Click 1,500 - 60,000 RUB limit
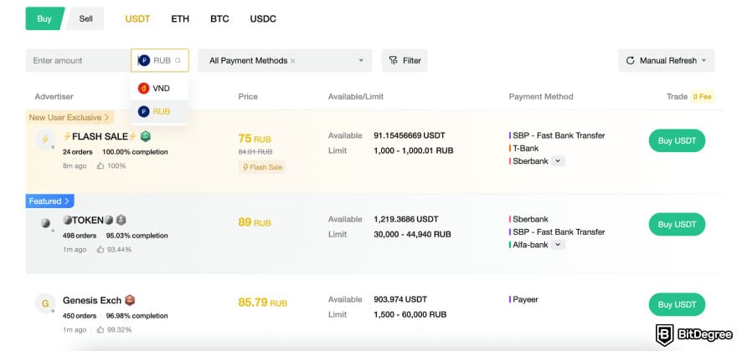Viewport: 737px width, 351px height. coord(410,314)
